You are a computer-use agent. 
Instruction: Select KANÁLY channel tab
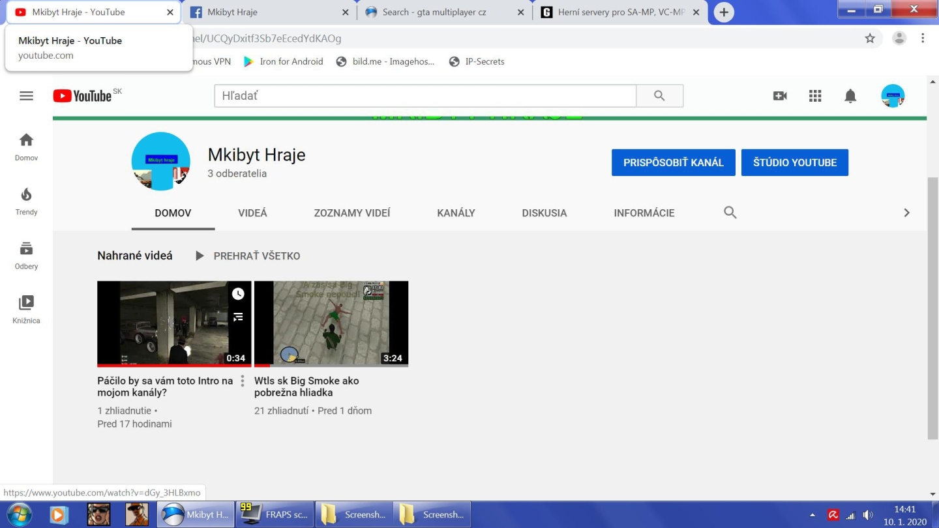(456, 213)
